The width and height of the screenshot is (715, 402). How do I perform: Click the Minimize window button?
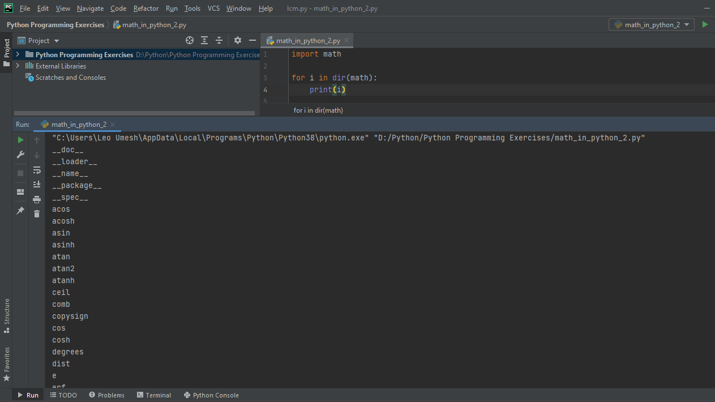pos(706,8)
